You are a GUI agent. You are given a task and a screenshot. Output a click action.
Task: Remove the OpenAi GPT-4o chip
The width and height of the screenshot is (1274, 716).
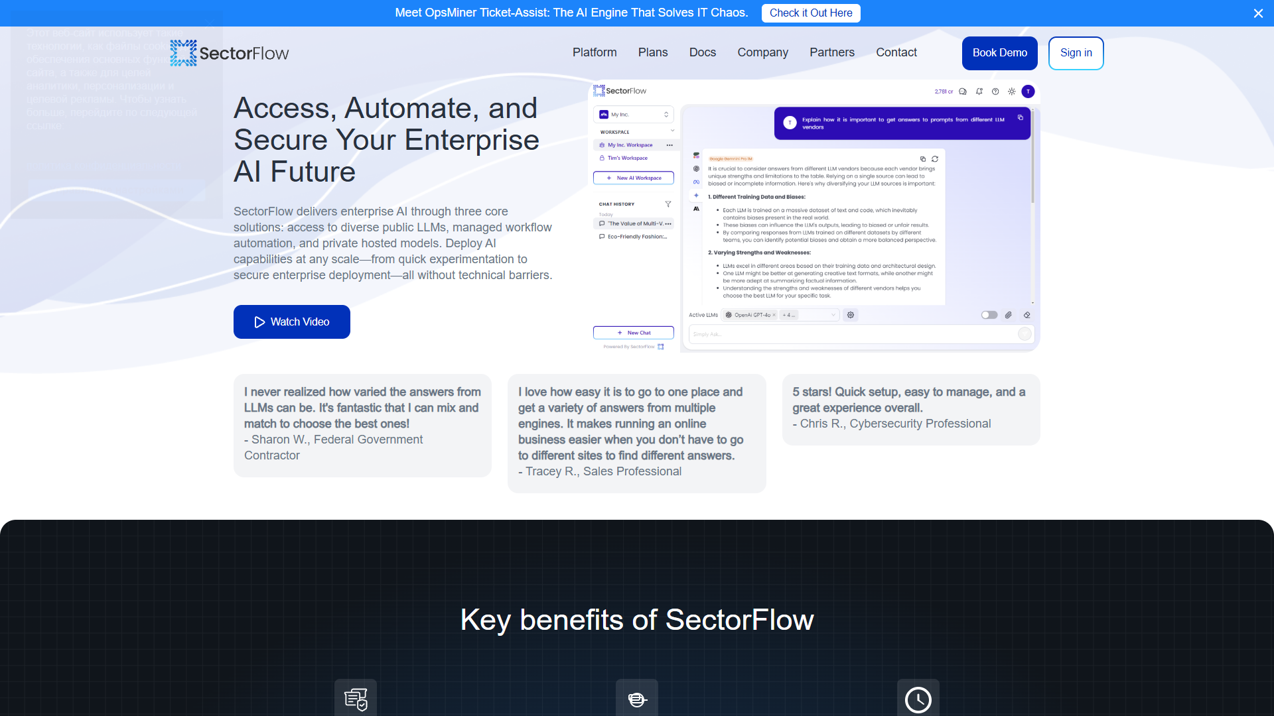click(774, 316)
